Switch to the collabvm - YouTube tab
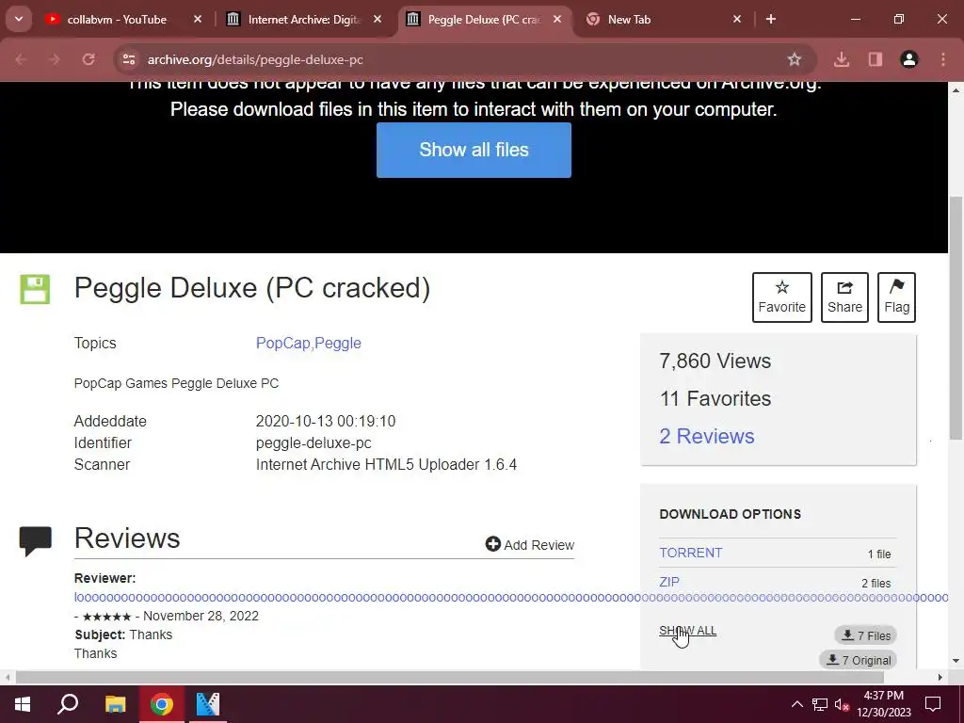The image size is (964, 723). 117,20
